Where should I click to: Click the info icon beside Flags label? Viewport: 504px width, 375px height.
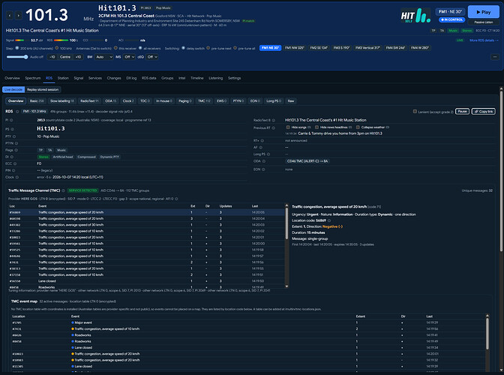[x=16, y=150]
